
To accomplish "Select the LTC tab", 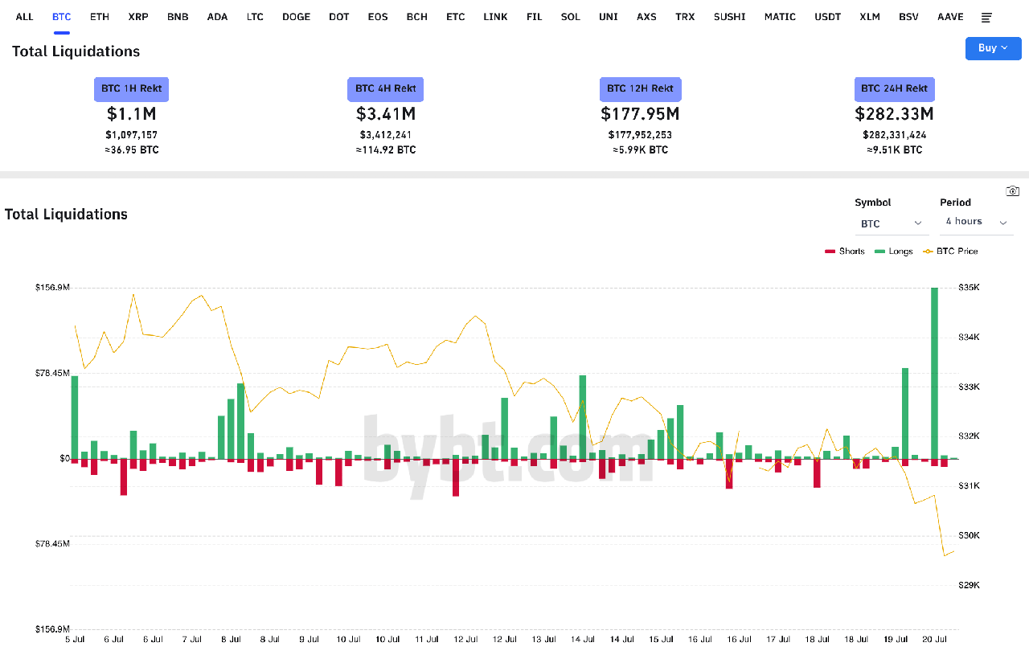I will pos(255,17).
